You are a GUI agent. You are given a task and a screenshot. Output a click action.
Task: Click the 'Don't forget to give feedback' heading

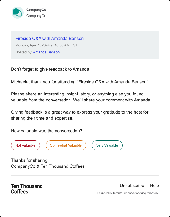pos(50,69)
